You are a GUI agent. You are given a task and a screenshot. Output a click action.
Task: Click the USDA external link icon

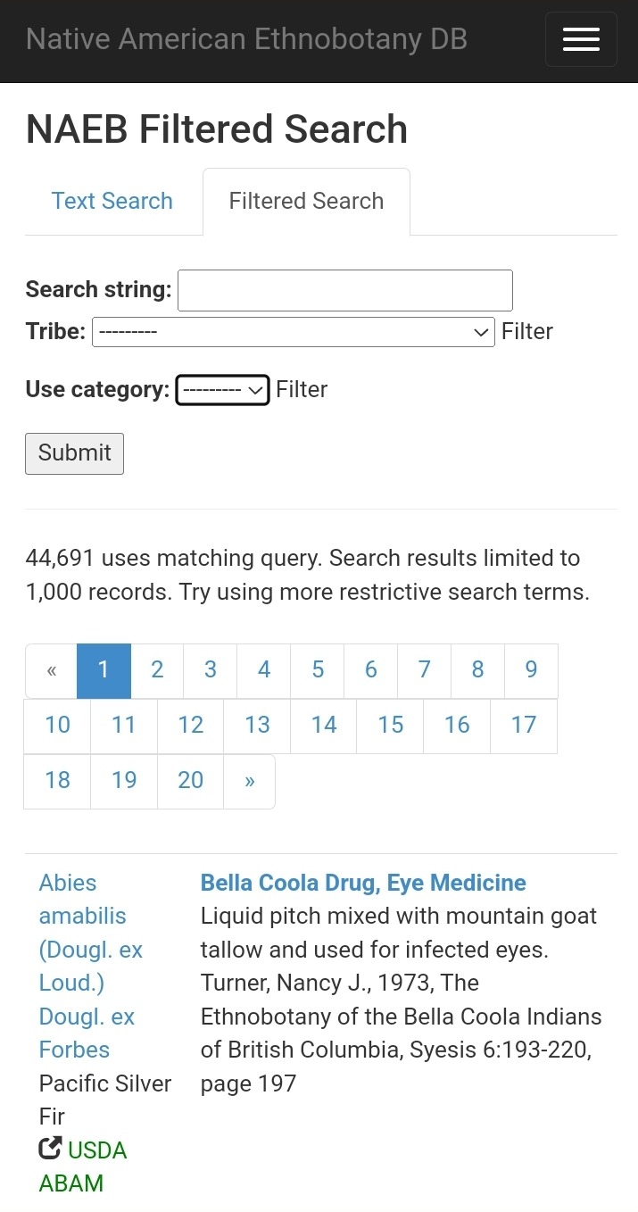click(51, 1149)
